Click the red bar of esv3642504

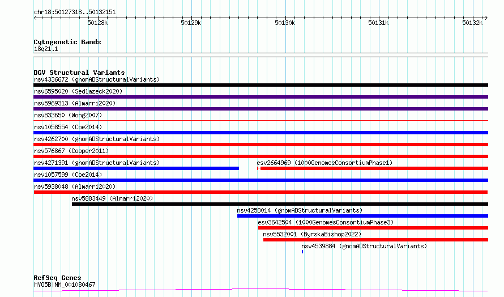coord(373,228)
